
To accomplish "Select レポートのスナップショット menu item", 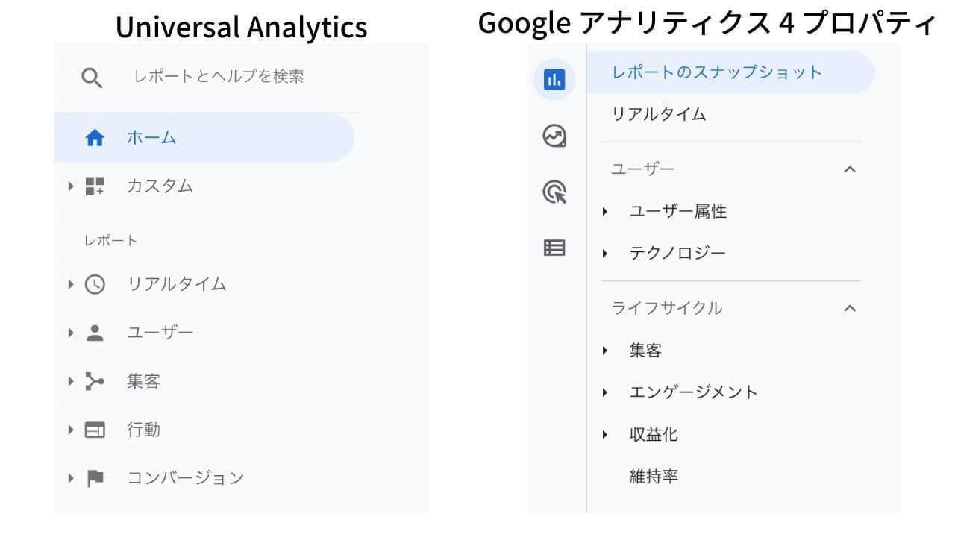I will (730, 72).
